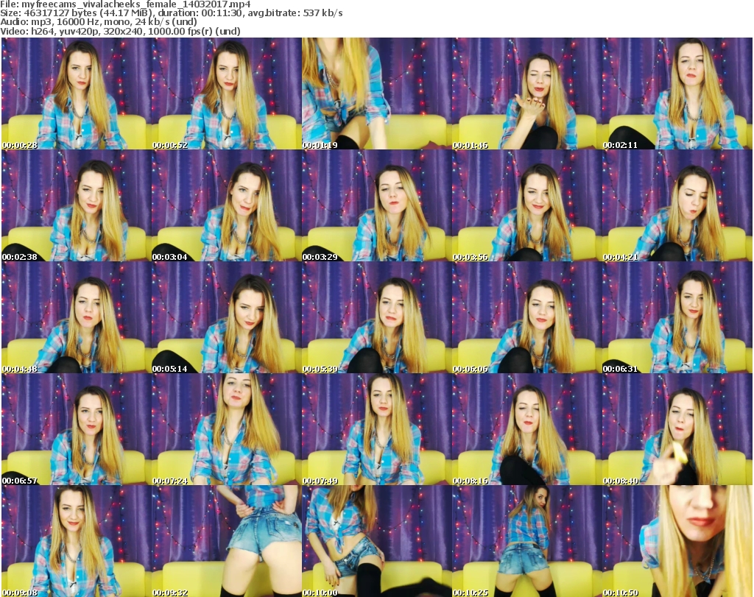The width and height of the screenshot is (754, 597).
Task: Click the thumbnail timestamped 00:05:39
Action: pyautogui.click(x=376, y=318)
